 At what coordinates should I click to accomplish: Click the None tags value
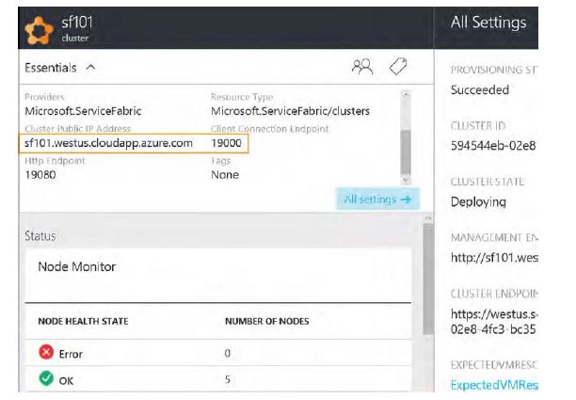[x=225, y=175]
